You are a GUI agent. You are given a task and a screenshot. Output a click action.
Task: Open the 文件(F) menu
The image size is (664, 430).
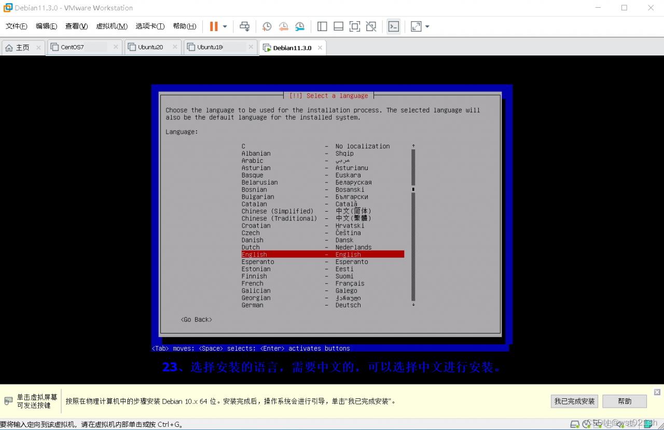(x=17, y=26)
